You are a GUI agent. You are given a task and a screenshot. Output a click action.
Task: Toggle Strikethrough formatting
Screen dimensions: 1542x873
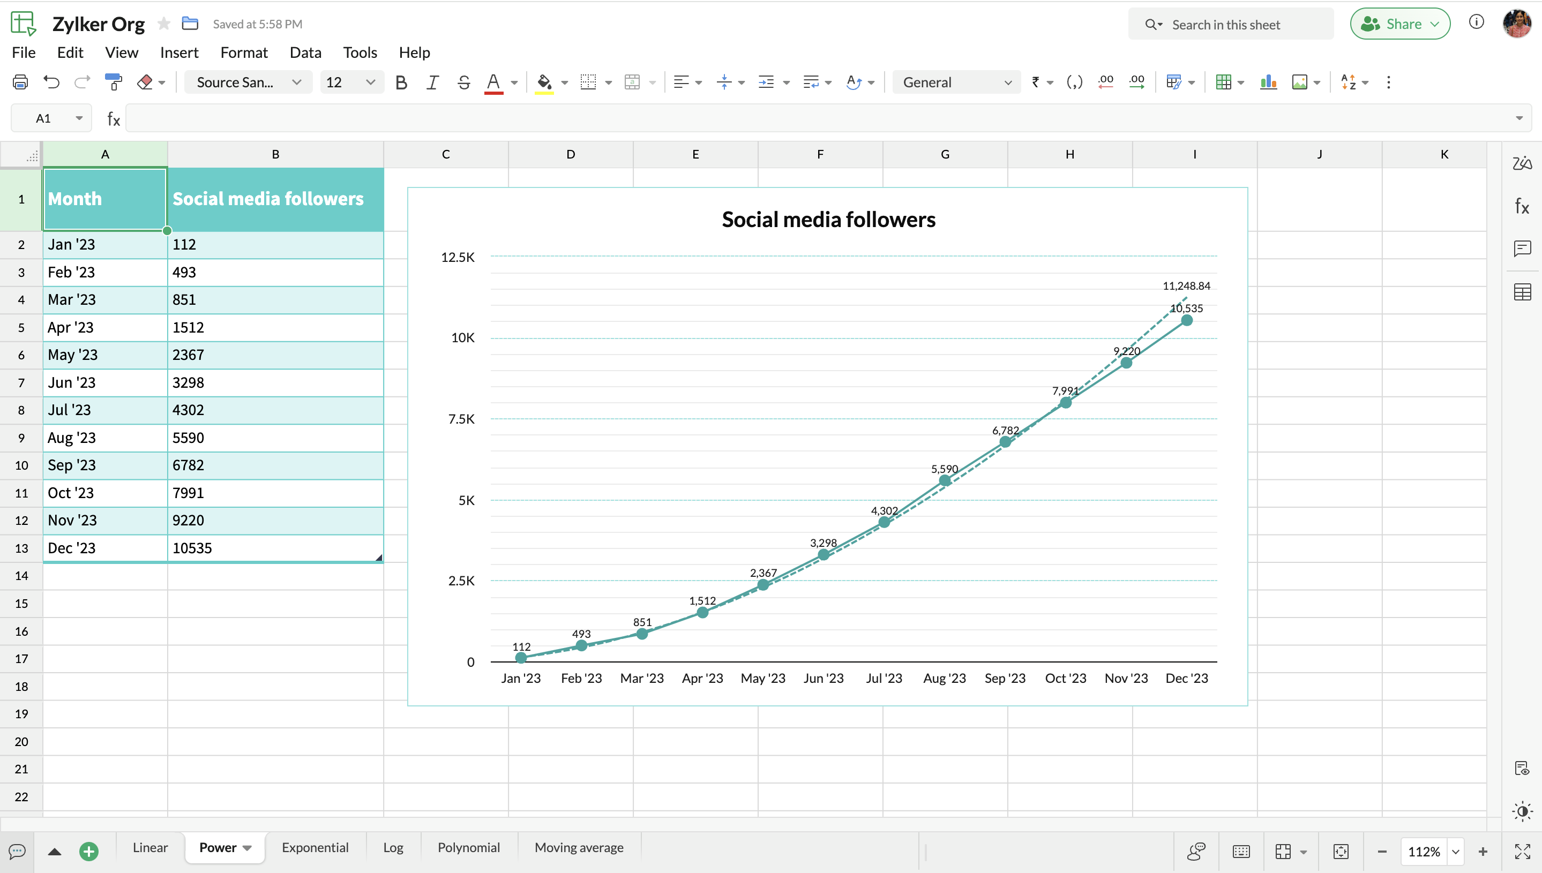(463, 82)
